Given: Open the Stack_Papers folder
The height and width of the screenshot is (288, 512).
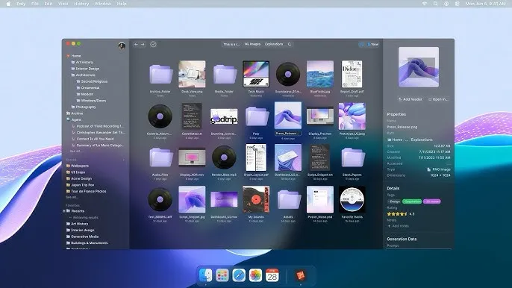Looking at the screenshot, I should coord(352,157).
